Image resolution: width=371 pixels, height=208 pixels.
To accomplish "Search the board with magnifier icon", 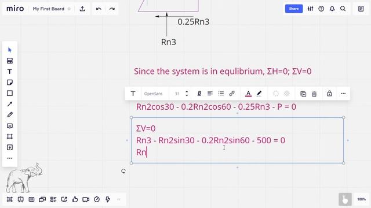I will tap(343, 9).
